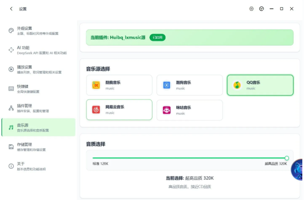Click the play circle icon in sidebar

[x=11, y=69]
